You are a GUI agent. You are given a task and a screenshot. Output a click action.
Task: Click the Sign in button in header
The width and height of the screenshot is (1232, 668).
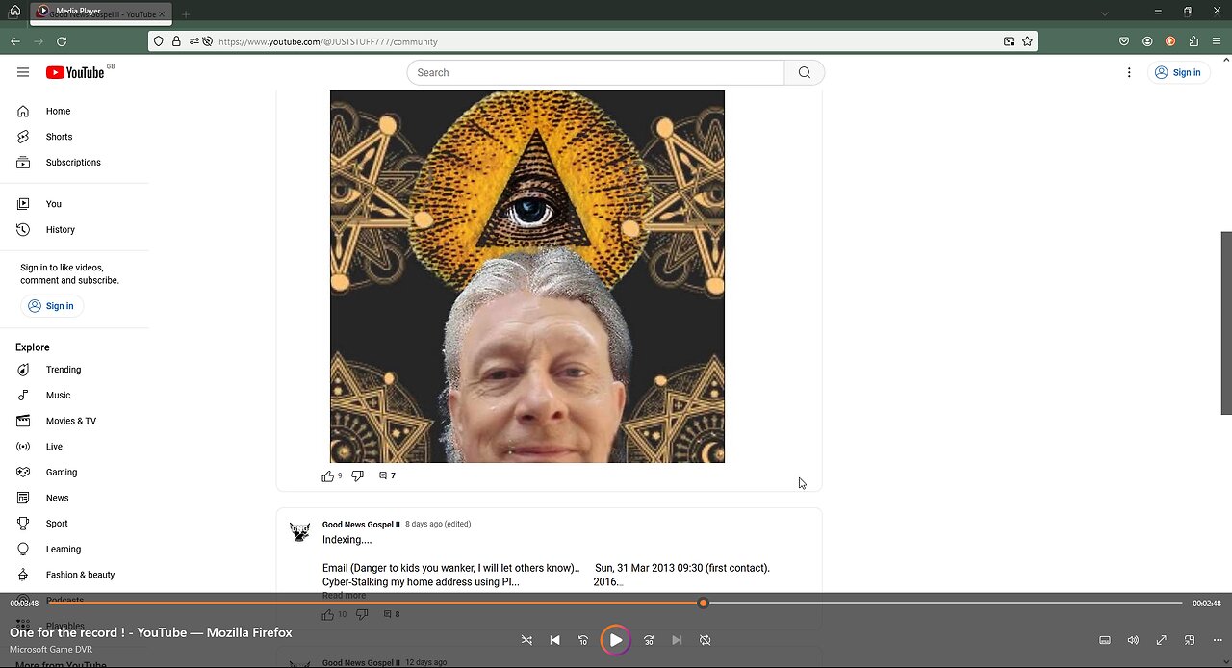1177,72
